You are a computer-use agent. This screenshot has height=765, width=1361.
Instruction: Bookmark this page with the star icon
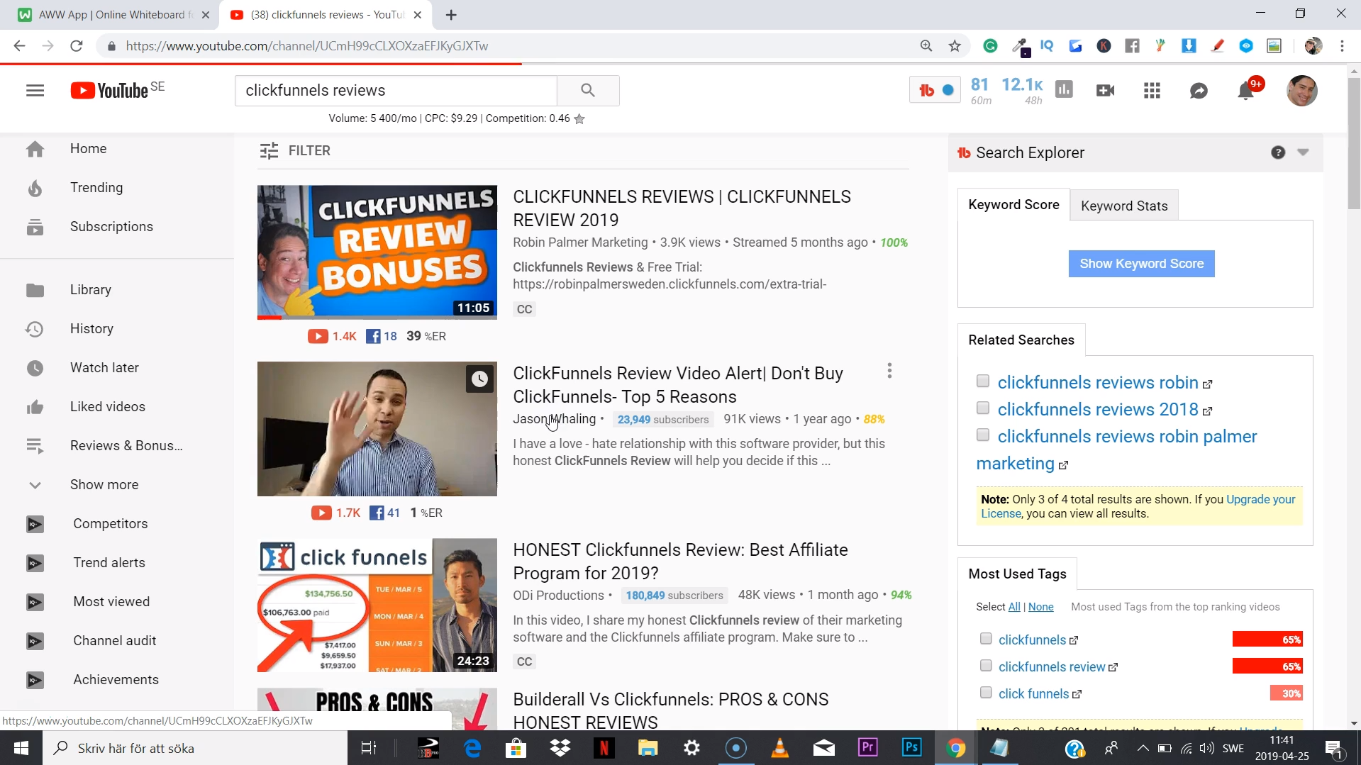955,46
